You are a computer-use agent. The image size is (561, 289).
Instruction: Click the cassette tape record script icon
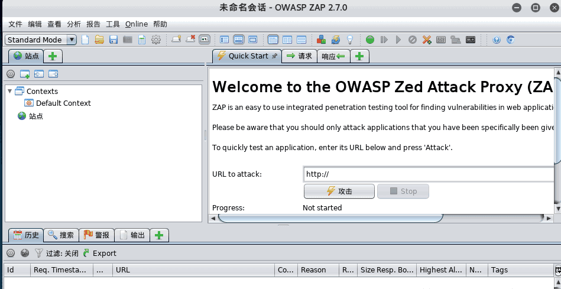(471, 40)
